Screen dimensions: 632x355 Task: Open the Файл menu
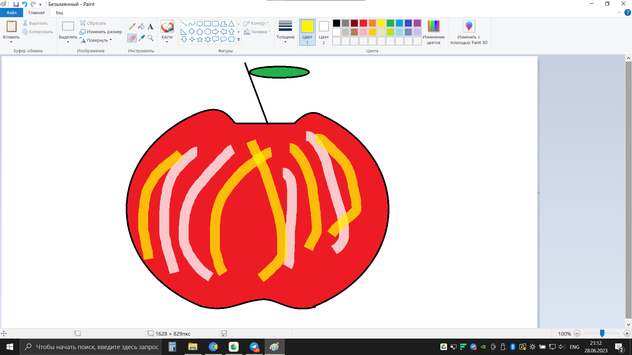[12, 13]
